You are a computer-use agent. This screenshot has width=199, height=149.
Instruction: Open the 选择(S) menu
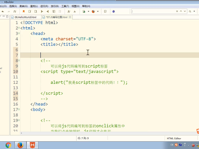pos(13,6)
